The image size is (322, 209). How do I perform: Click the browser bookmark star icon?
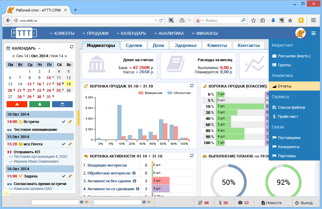254,20
